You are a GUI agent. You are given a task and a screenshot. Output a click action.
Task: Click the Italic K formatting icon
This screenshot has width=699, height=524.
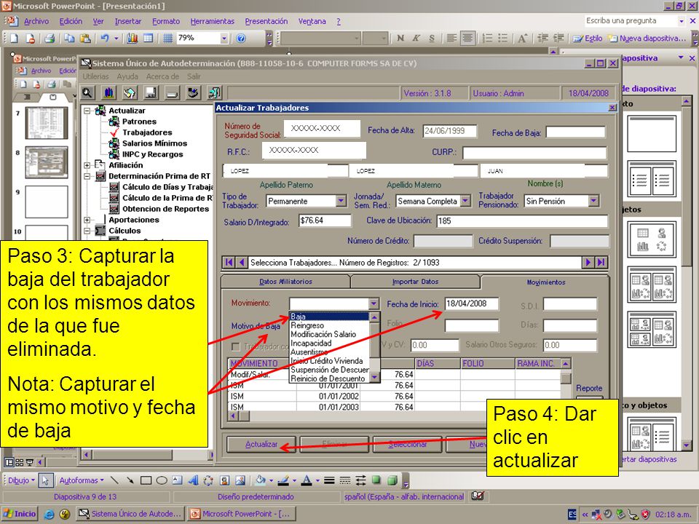pyautogui.click(x=416, y=39)
